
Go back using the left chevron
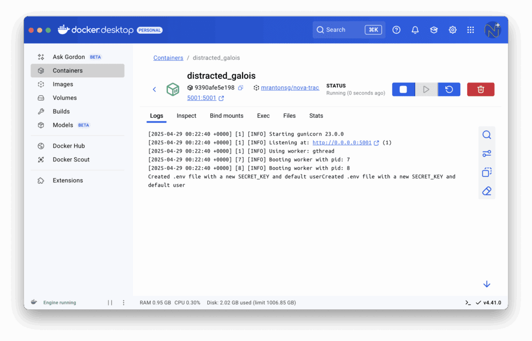click(154, 89)
